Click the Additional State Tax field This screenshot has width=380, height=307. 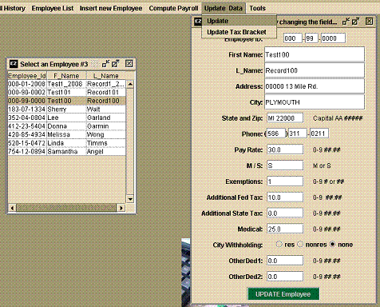285,213
